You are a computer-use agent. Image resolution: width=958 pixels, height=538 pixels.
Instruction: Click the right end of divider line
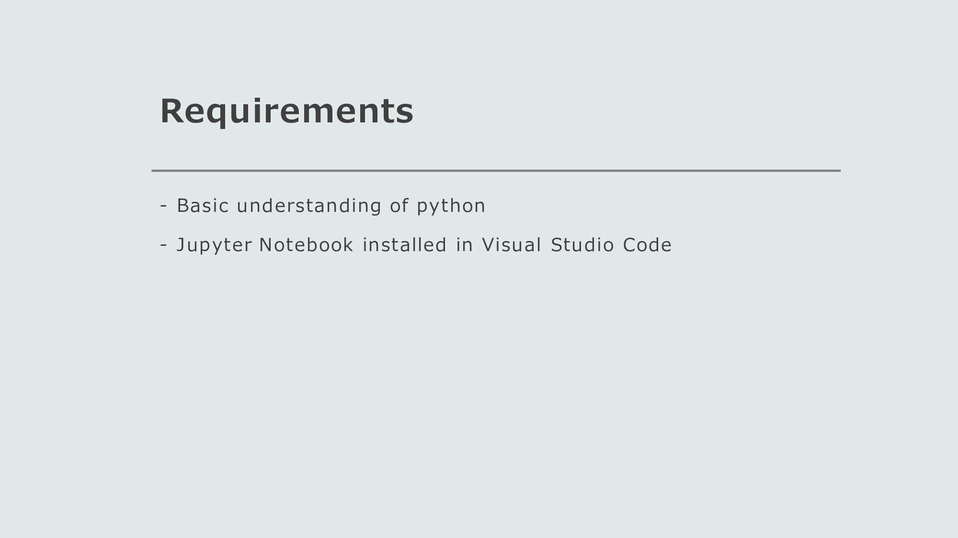838,170
